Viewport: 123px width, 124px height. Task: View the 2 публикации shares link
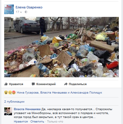point(14,102)
